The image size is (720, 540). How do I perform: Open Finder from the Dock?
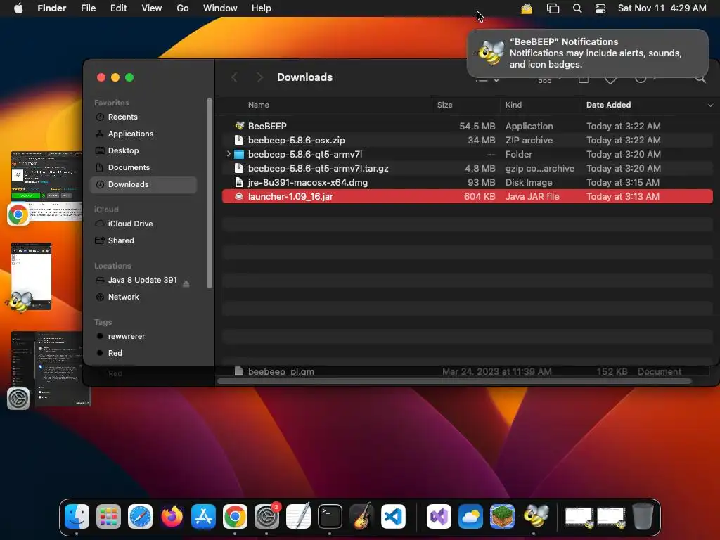77,517
